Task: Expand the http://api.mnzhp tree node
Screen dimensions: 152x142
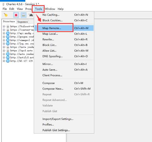Action: [x=4, y=33]
